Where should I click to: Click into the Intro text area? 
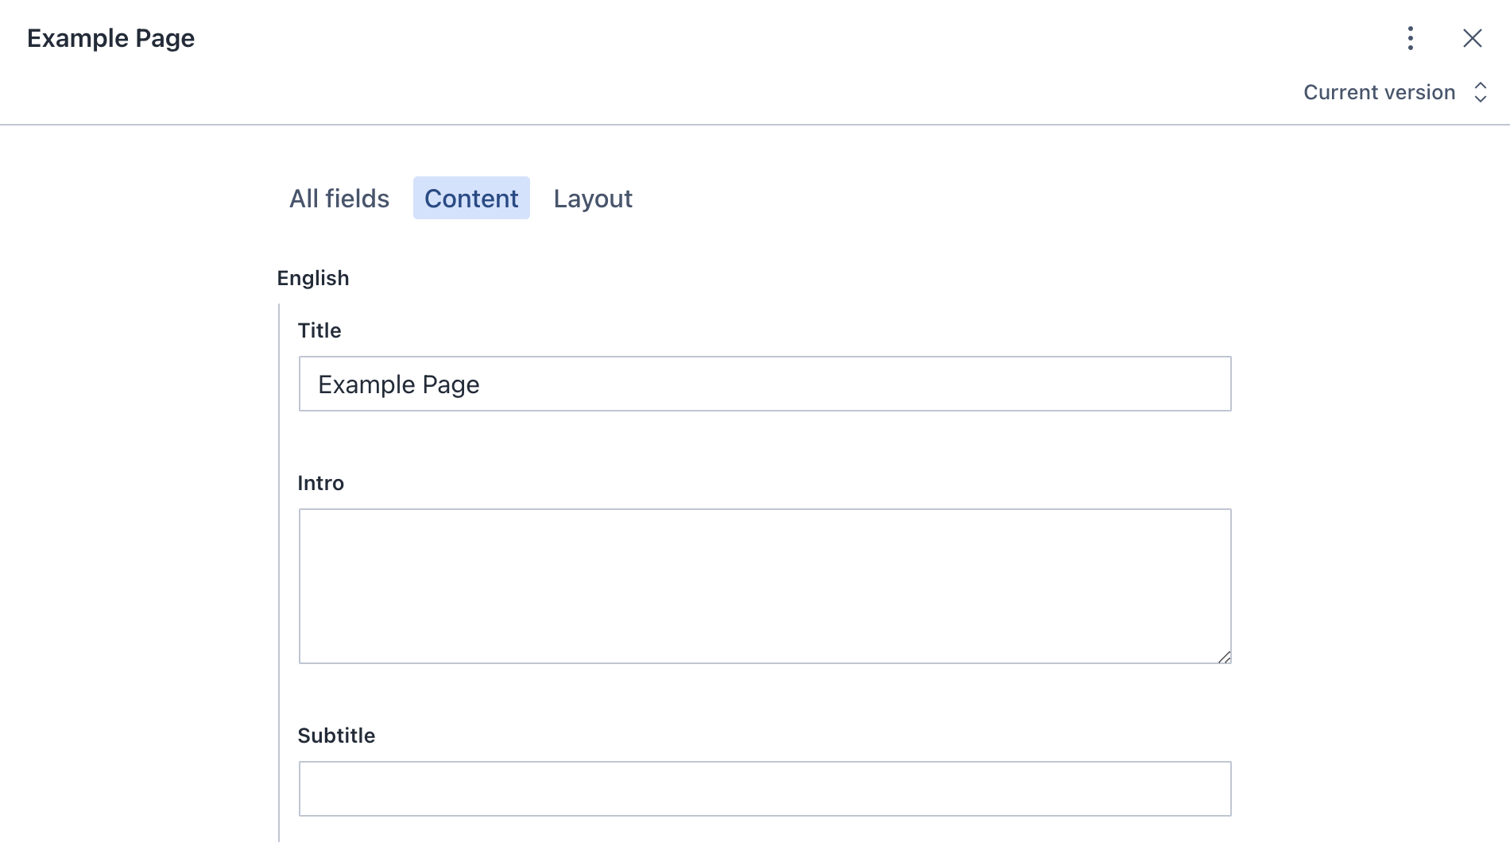click(765, 586)
